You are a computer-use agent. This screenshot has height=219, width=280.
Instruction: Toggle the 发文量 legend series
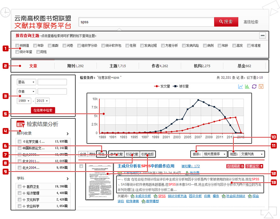point(162,86)
